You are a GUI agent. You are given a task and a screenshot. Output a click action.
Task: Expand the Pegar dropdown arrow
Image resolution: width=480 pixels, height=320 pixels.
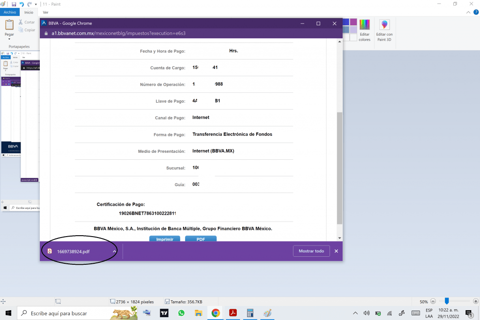click(9, 39)
